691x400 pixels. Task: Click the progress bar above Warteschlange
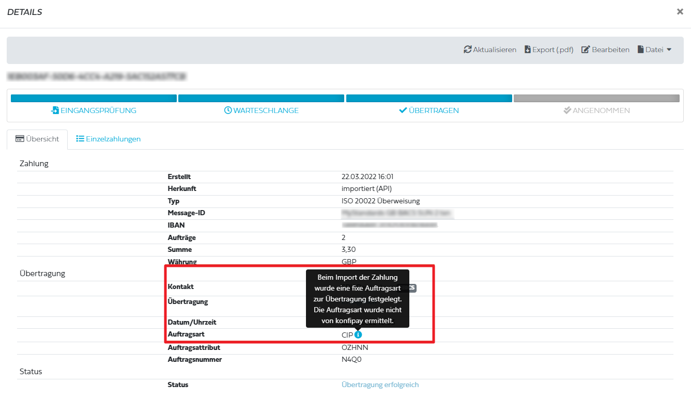[261, 98]
